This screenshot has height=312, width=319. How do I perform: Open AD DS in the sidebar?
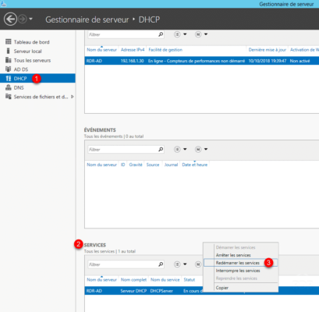point(21,69)
